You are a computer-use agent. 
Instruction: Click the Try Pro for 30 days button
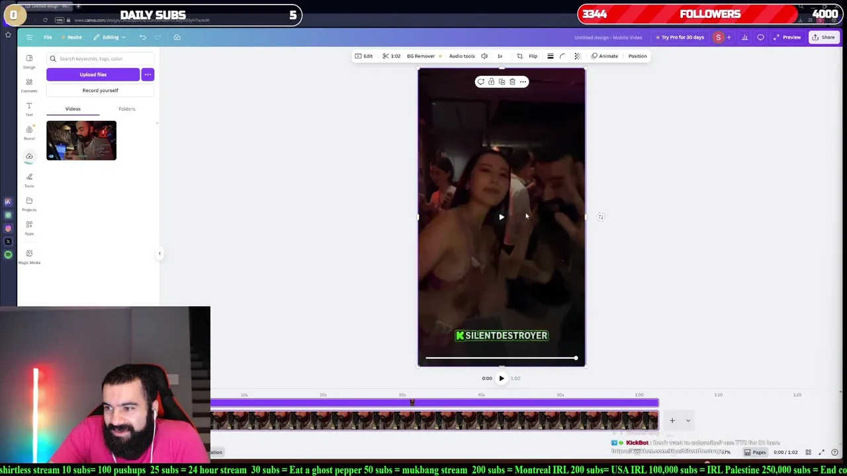[x=680, y=37]
